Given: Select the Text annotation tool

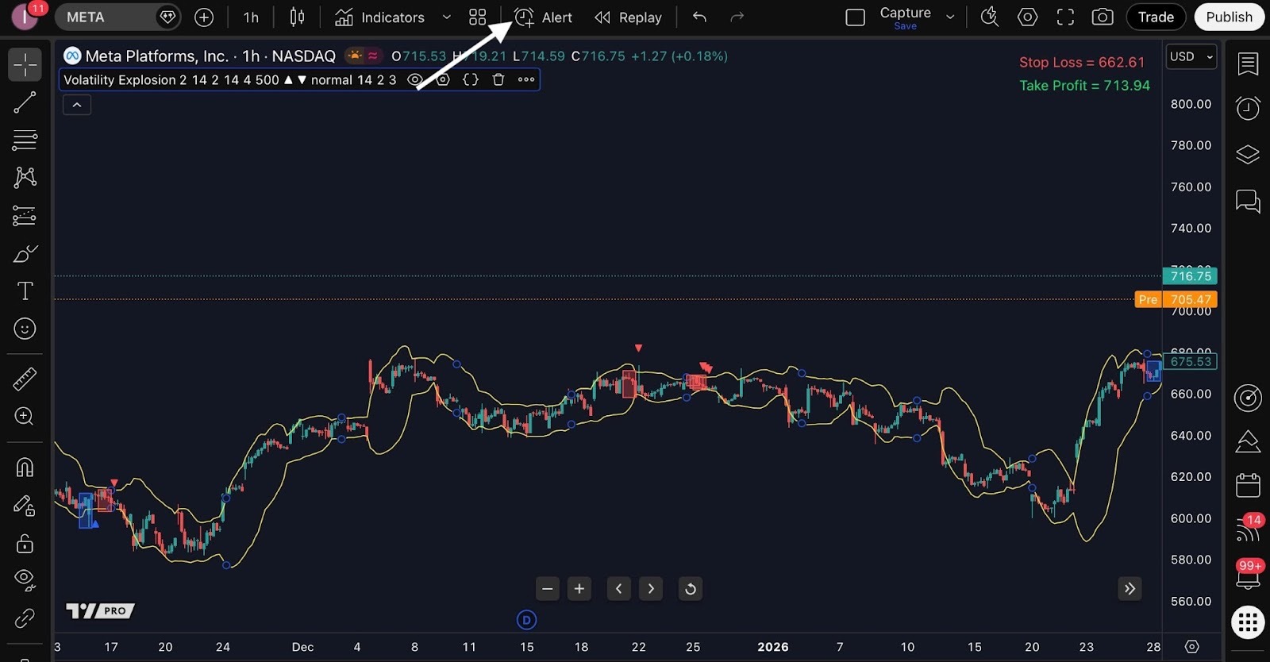Looking at the screenshot, I should tap(25, 291).
